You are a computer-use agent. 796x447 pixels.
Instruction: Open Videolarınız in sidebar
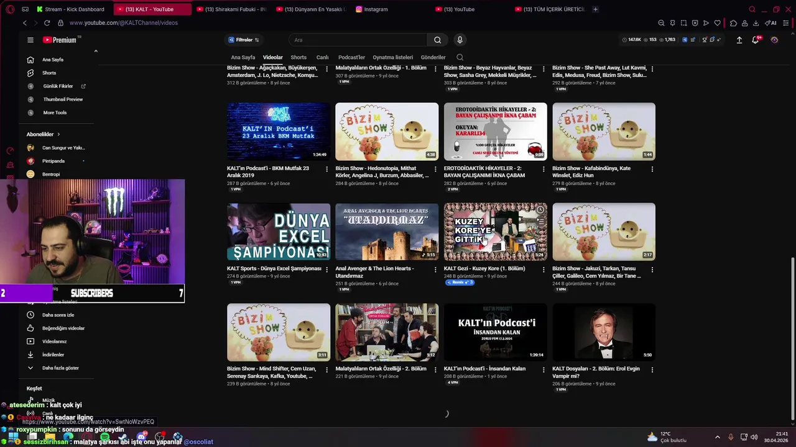(x=56, y=341)
